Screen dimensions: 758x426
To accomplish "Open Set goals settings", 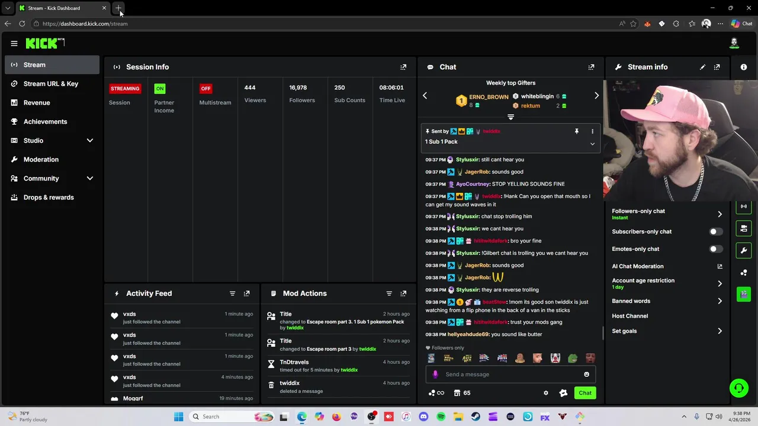I will [x=667, y=331].
